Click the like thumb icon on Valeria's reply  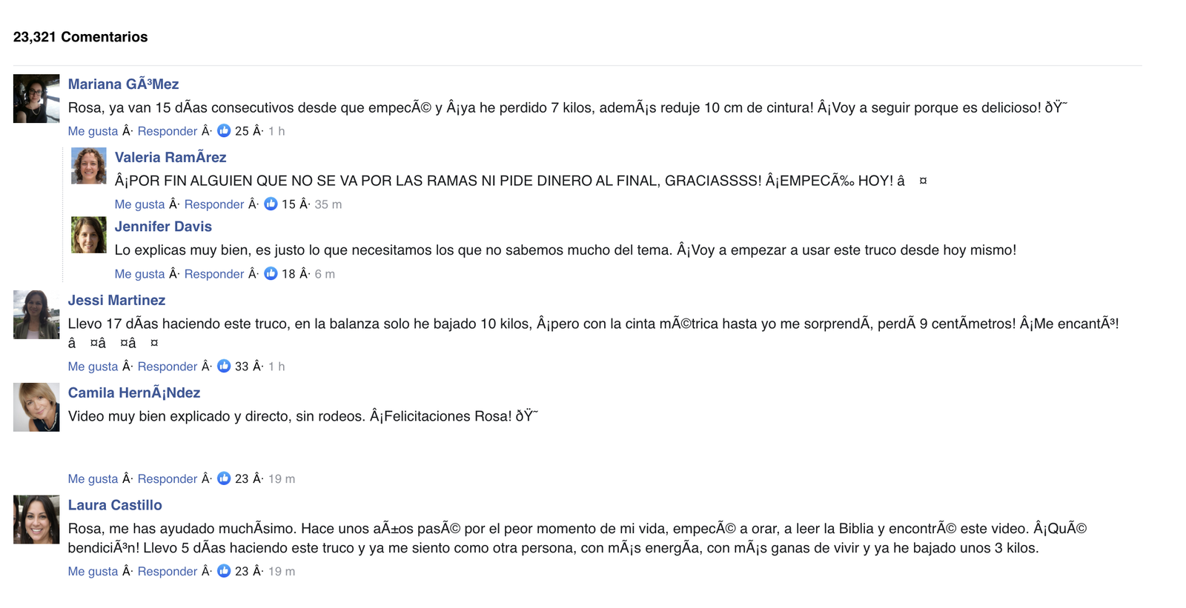point(271,204)
